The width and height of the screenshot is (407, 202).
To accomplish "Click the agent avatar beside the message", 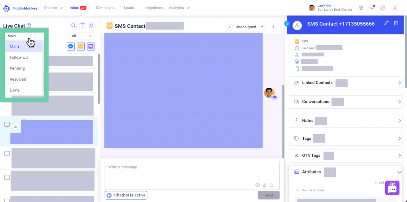I will 269,93.
